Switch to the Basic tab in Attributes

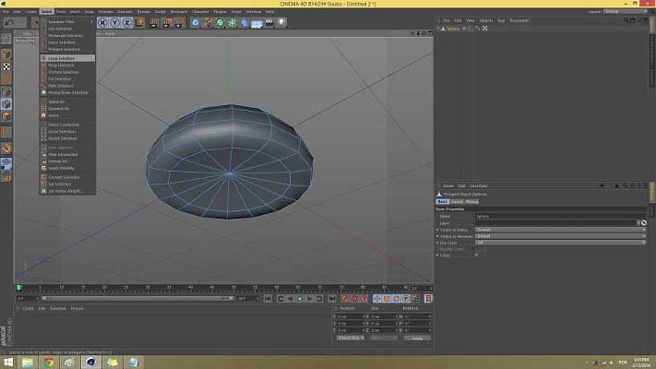(443, 201)
